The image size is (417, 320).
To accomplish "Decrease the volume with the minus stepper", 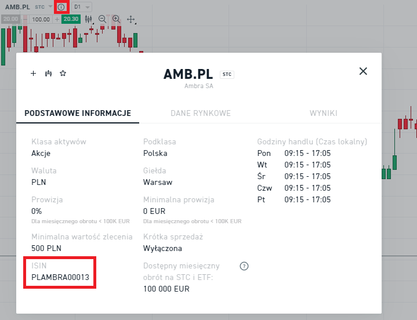I will 25,19.
